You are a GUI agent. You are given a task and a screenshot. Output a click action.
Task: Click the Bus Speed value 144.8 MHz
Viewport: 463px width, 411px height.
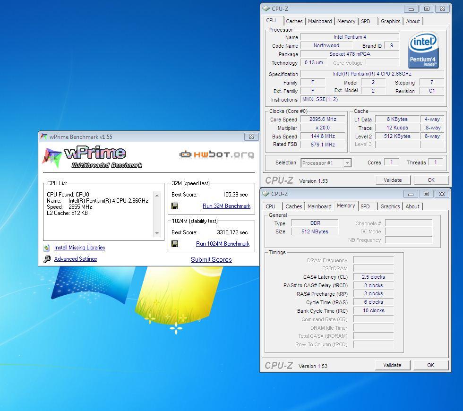pos(323,137)
